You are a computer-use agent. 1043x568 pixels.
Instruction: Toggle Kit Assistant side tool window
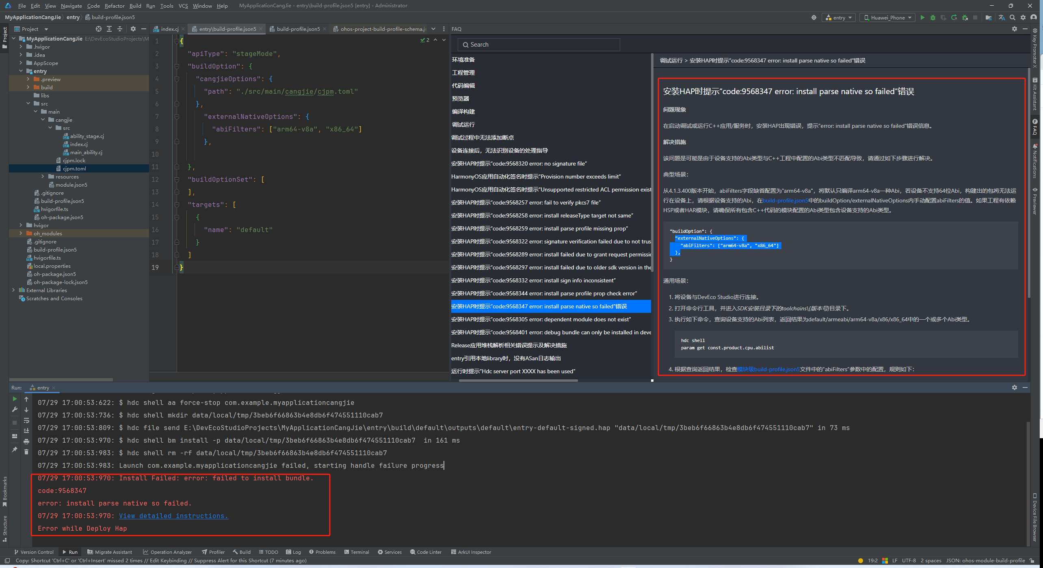(1035, 94)
